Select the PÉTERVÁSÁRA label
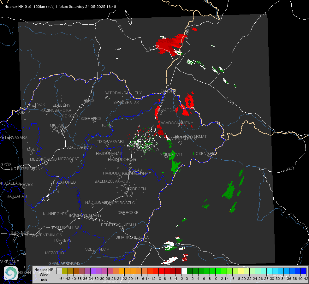Screen dimensions: 309x284 point(14,137)
